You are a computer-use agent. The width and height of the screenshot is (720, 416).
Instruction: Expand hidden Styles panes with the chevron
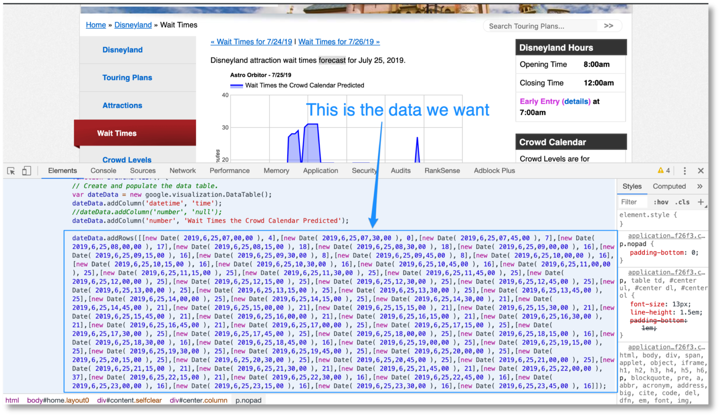coord(700,186)
